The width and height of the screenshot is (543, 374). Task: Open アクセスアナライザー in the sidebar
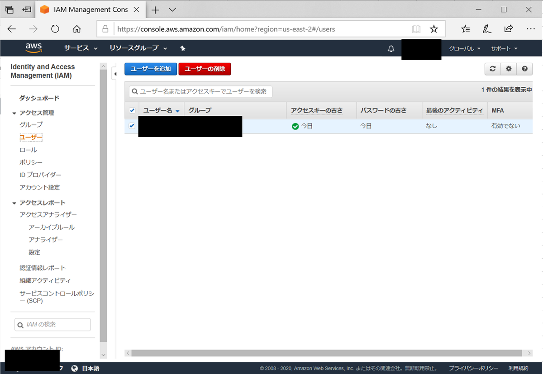(x=48, y=215)
